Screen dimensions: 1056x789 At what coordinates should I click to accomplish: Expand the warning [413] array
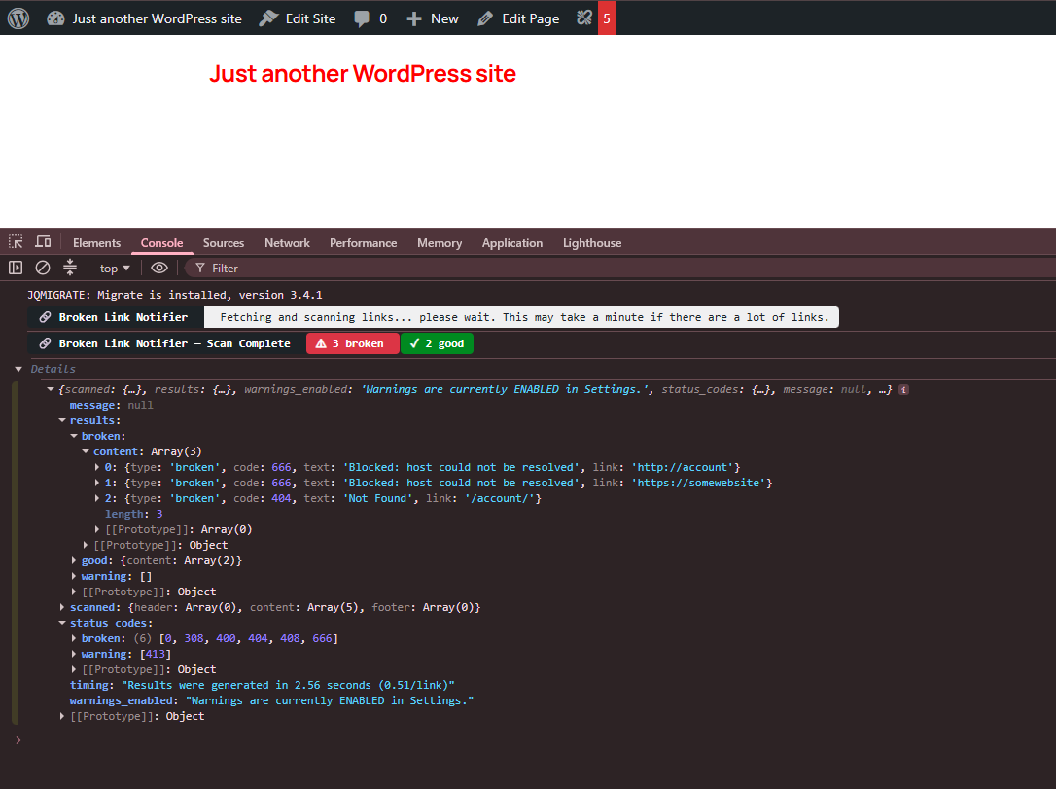(74, 654)
